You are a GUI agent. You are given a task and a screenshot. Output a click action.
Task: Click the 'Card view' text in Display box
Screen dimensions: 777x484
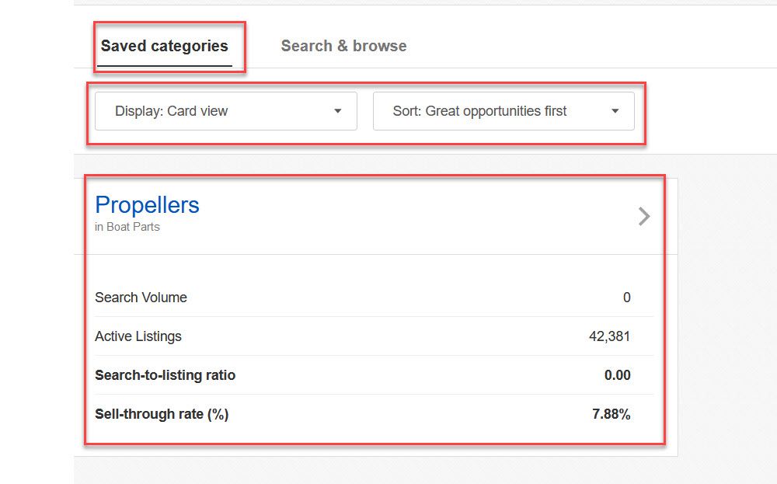[x=197, y=111]
